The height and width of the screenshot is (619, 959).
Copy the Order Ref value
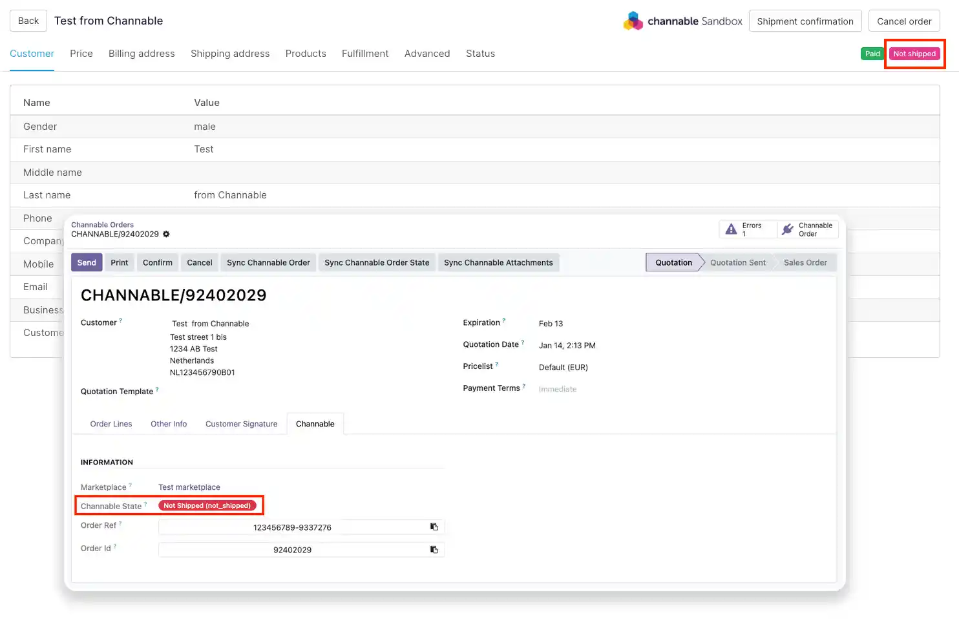click(x=434, y=527)
